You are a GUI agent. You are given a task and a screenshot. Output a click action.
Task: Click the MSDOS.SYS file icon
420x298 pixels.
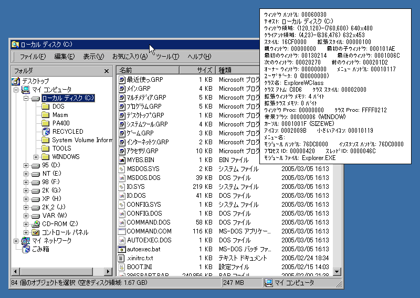[122, 169]
